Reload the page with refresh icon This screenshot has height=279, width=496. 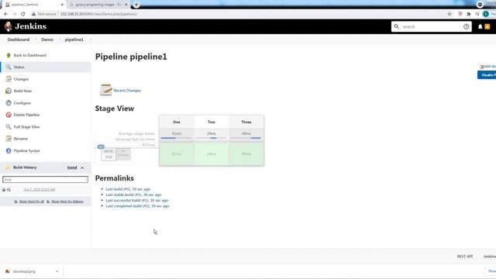(23, 14)
